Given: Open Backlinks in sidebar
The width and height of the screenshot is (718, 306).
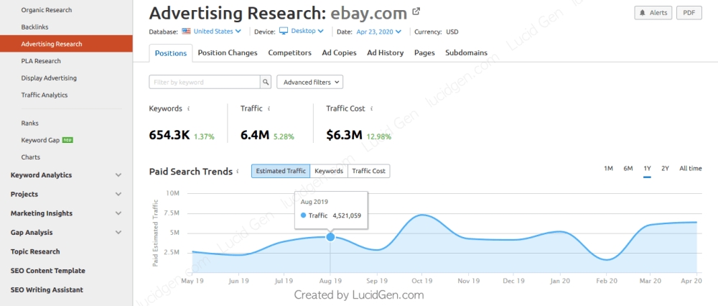Looking at the screenshot, I should 34,27.
